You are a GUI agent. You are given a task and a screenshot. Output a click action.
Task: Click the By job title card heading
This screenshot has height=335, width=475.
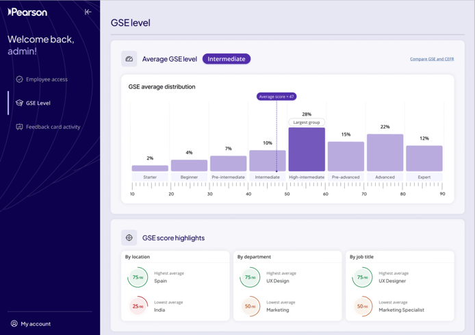pyautogui.click(x=361, y=257)
